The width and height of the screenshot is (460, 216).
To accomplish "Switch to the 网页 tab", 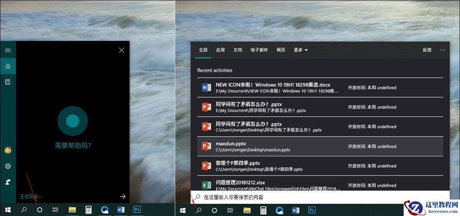I will click(x=281, y=50).
